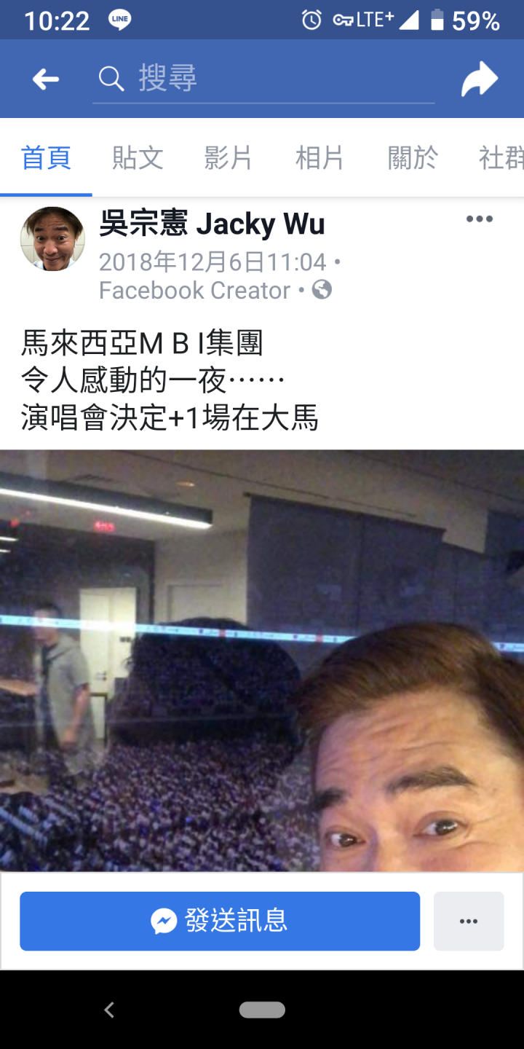
Task: Tap the Android home pill button
Action: (262, 1010)
